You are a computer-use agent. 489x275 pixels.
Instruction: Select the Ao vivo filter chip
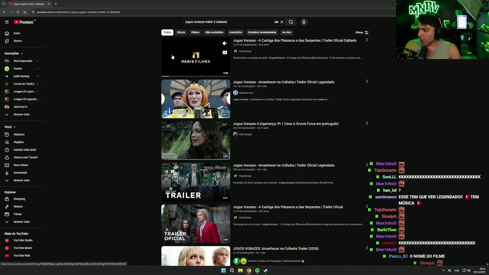tap(287, 32)
